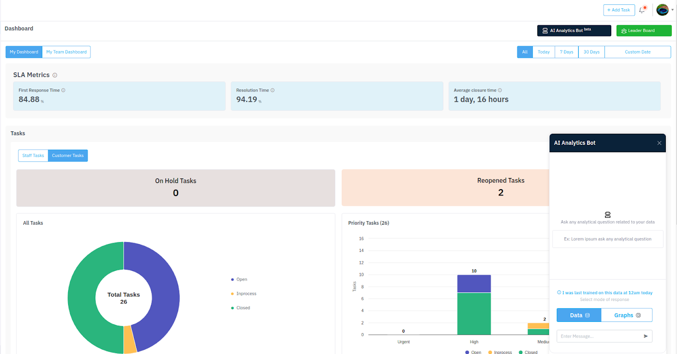Screen dimensions: 677x354
Task: Select Graphs response mode
Action: 627,315
